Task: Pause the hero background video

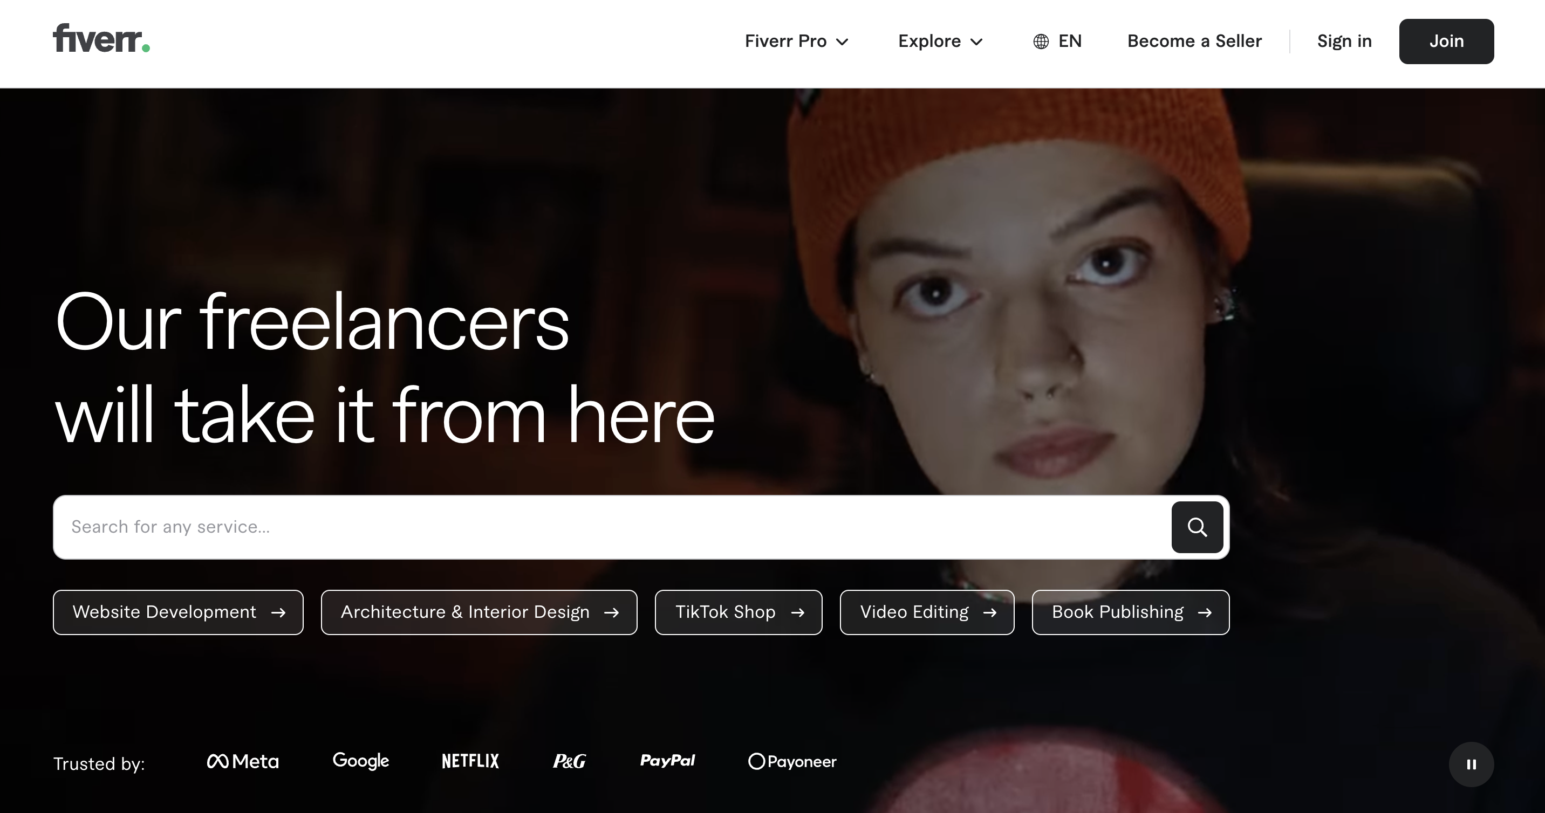Action: (1471, 764)
